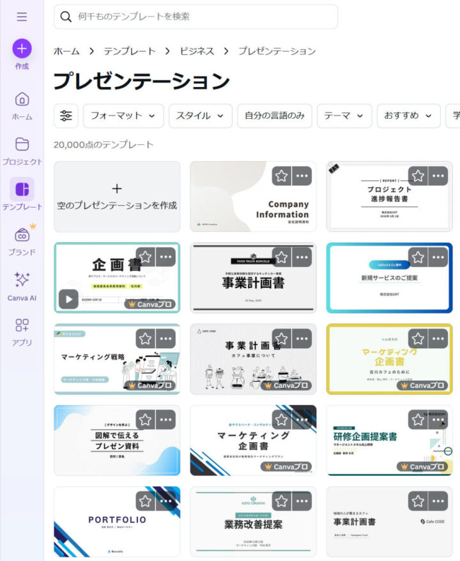Create a blank presentation with 空のプレゼンテーションを作成
The width and height of the screenshot is (460, 561).
pos(117,197)
